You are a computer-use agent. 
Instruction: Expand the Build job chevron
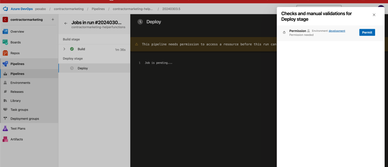pyautogui.click(x=64, y=49)
